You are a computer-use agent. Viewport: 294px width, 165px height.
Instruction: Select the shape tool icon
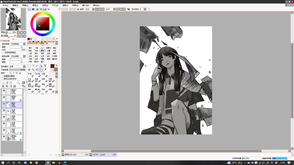(x=41, y=66)
